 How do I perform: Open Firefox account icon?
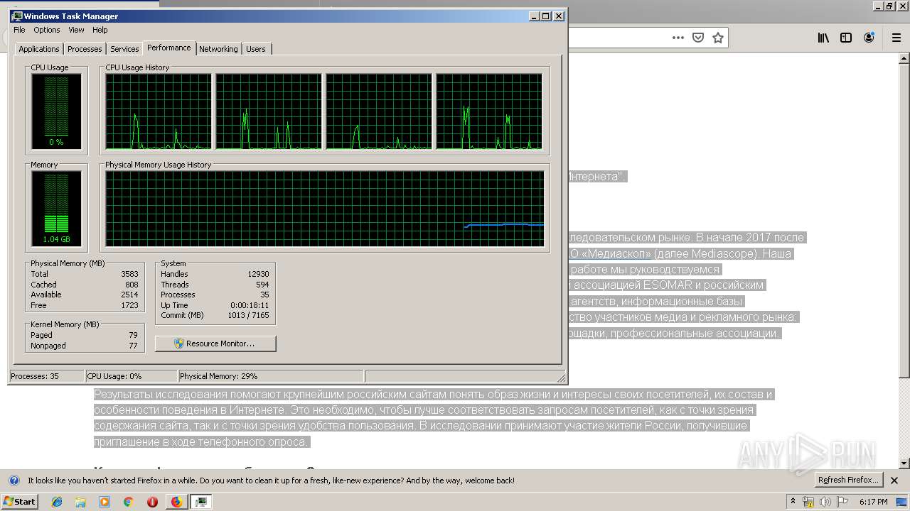click(x=869, y=38)
